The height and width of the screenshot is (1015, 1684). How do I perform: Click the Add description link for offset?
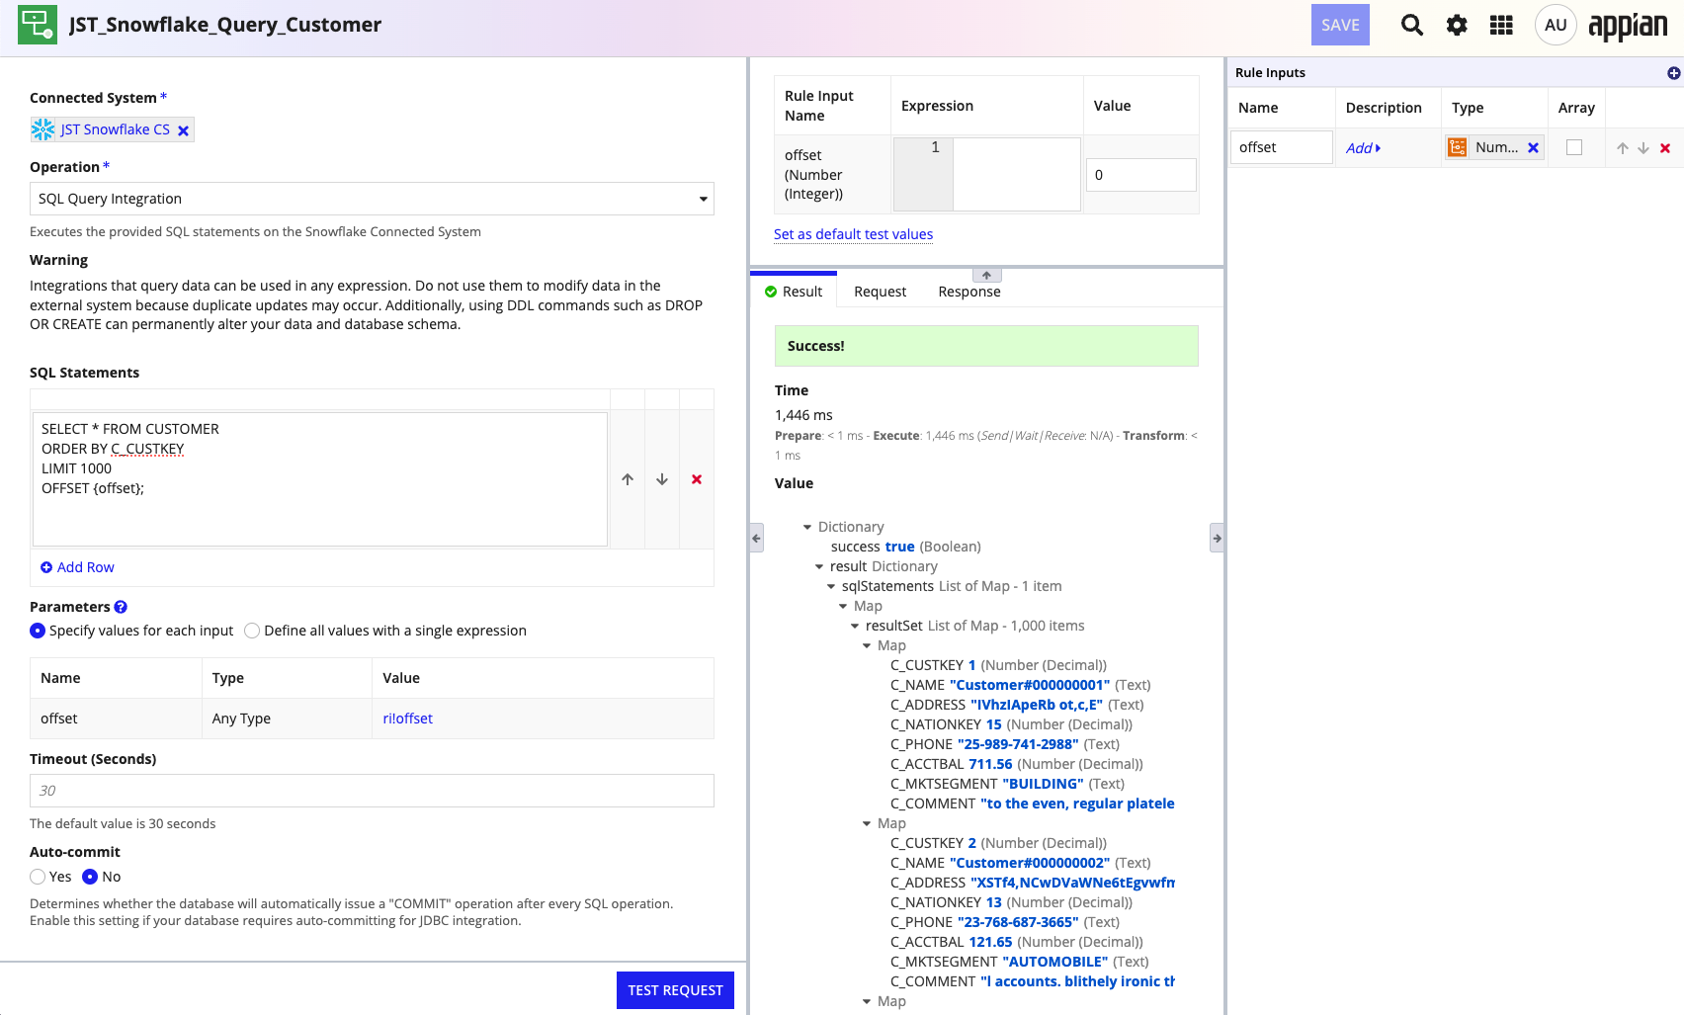click(1363, 148)
